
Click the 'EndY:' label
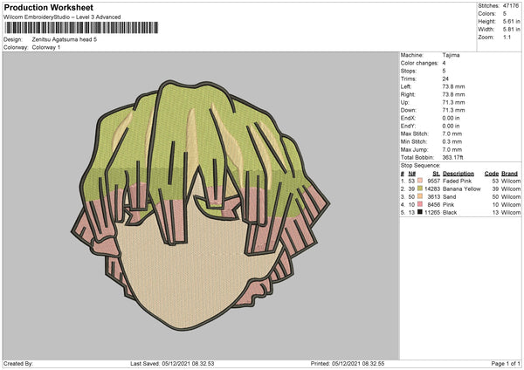(x=408, y=126)
